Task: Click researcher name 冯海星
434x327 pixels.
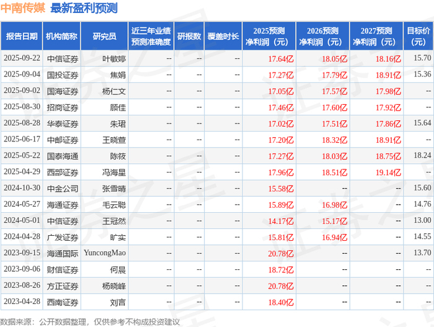Action: click(x=114, y=172)
